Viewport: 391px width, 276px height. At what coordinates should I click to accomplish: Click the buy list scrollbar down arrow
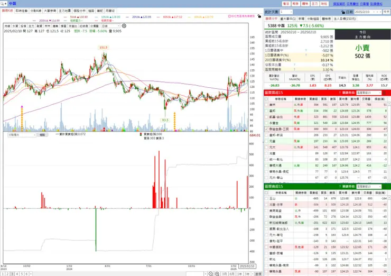[x=389, y=181]
